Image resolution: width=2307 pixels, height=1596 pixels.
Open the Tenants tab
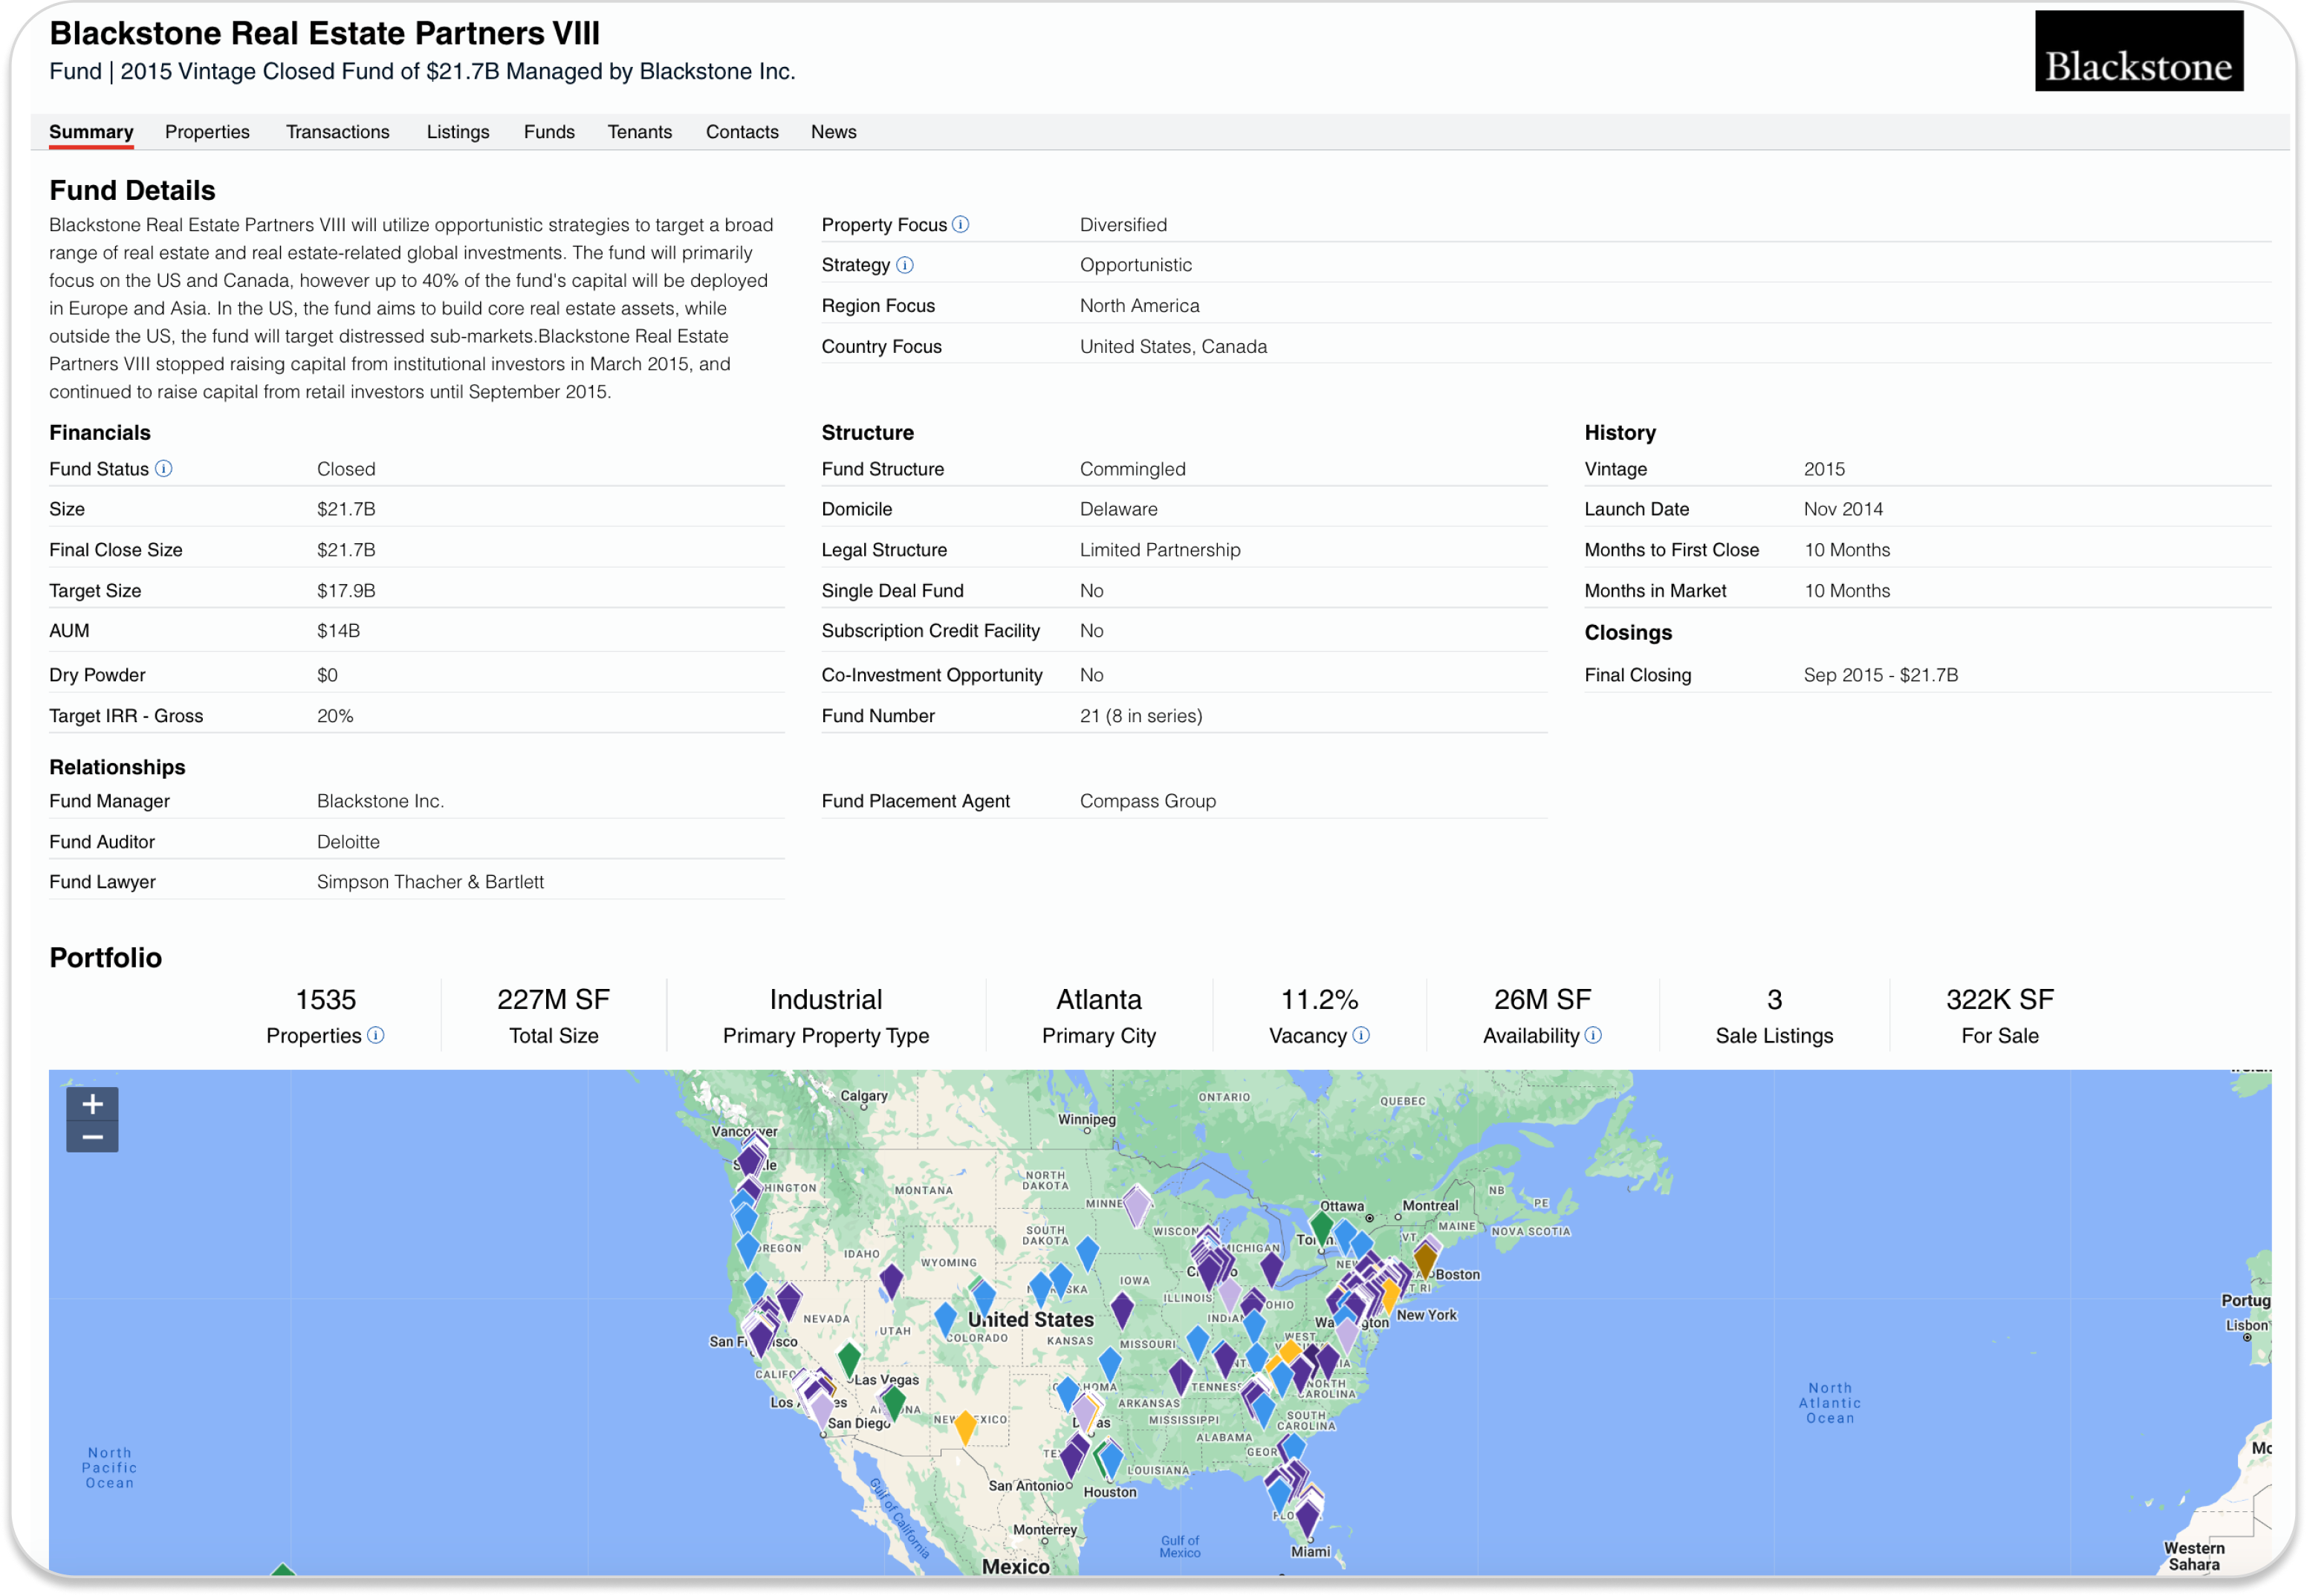[x=640, y=132]
